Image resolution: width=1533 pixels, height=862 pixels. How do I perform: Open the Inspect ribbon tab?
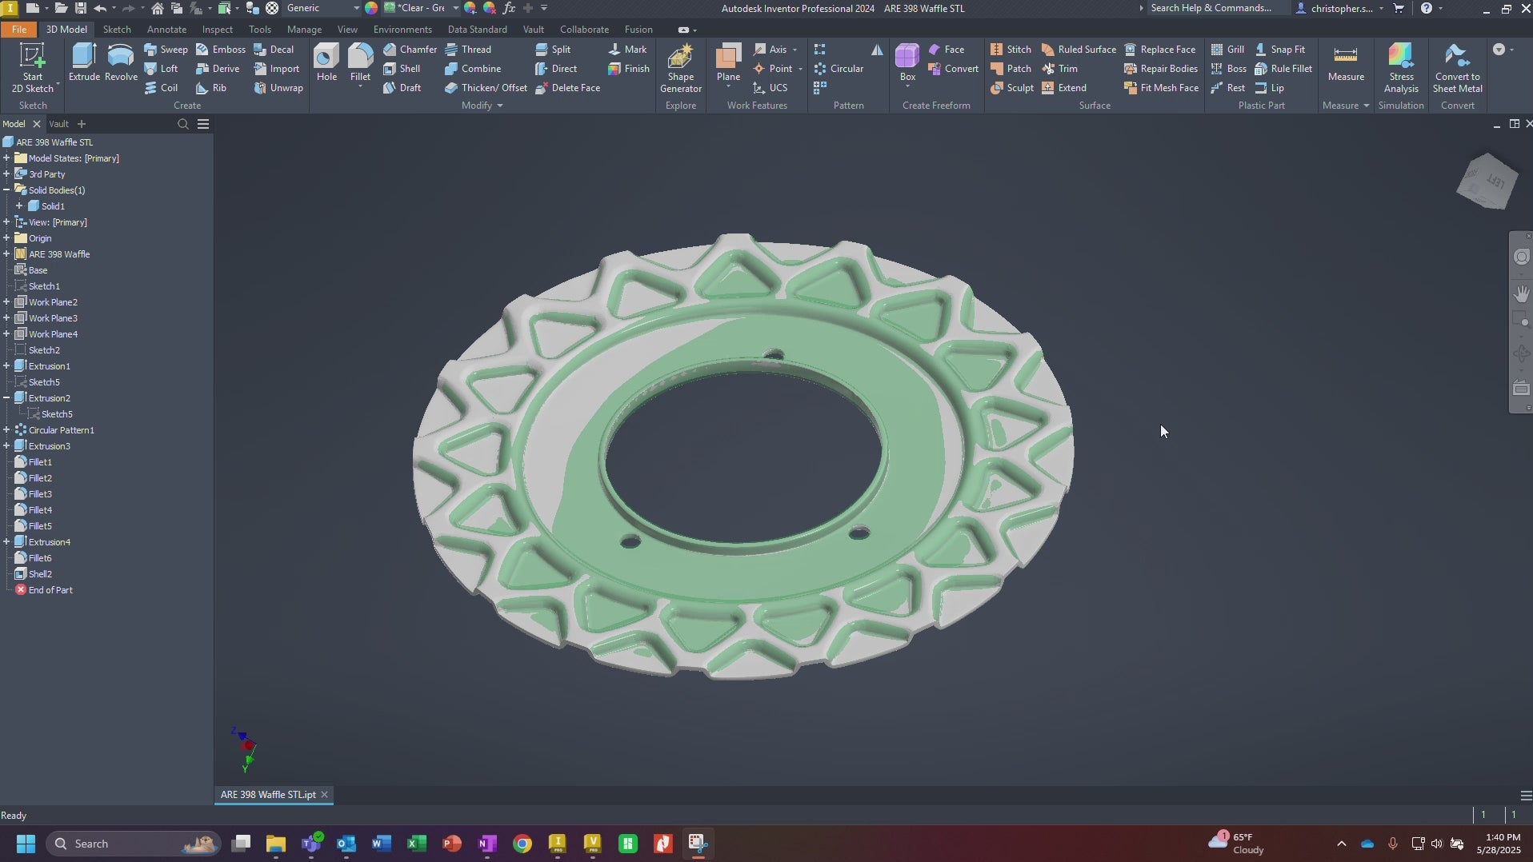coord(217,30)
